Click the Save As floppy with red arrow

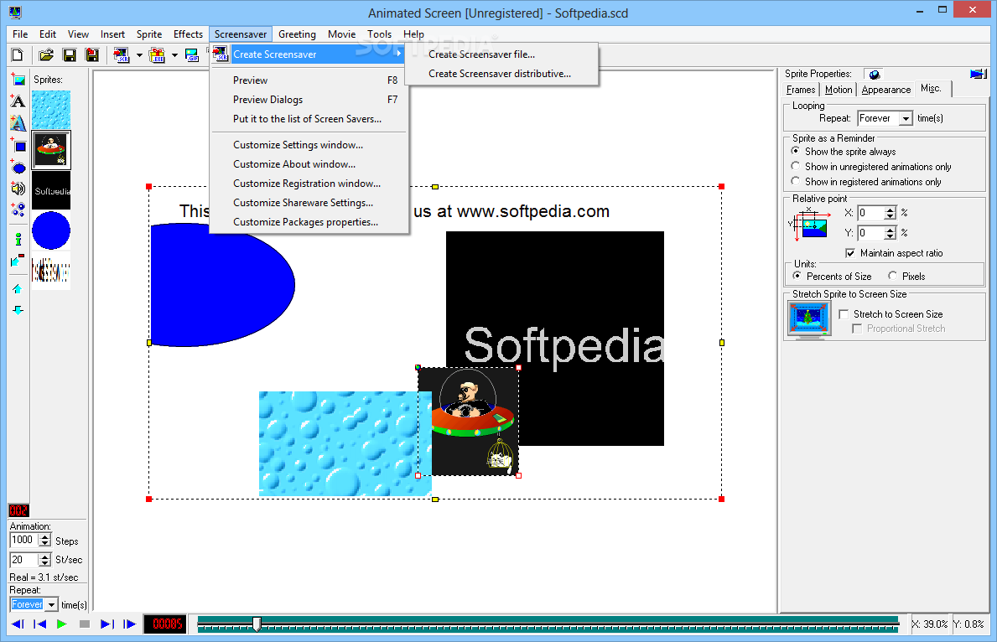(x=92, y=55)
